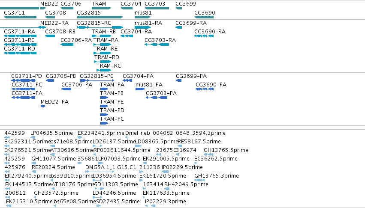
Task: Click the CG3711-PD protein label
Action: click(x=27, y=76)
